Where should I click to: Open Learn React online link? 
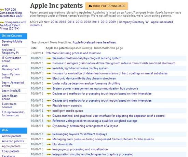(10, 97)
